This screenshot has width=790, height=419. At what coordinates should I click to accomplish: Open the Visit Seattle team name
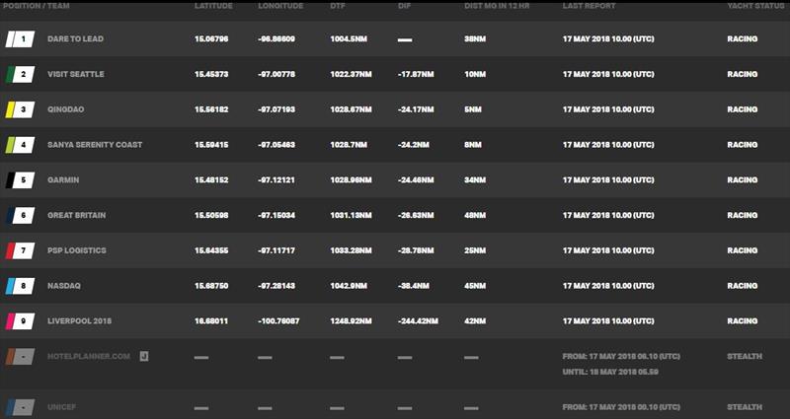[x=76, y=74]
